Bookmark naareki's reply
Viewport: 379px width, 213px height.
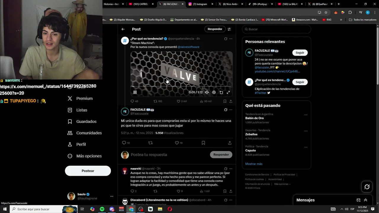(225, 191)
